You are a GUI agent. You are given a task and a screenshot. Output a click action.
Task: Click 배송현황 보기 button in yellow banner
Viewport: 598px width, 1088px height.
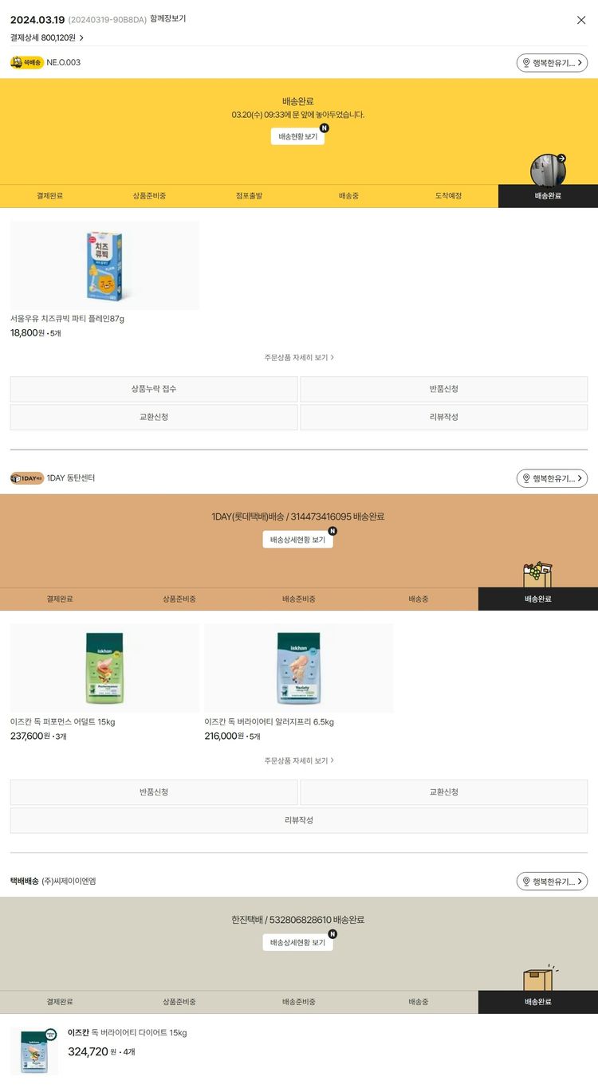298,136
